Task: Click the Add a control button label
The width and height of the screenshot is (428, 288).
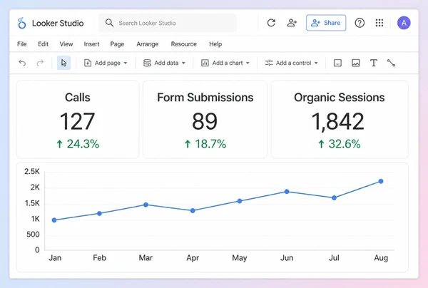Action: (x=293, y=63)
